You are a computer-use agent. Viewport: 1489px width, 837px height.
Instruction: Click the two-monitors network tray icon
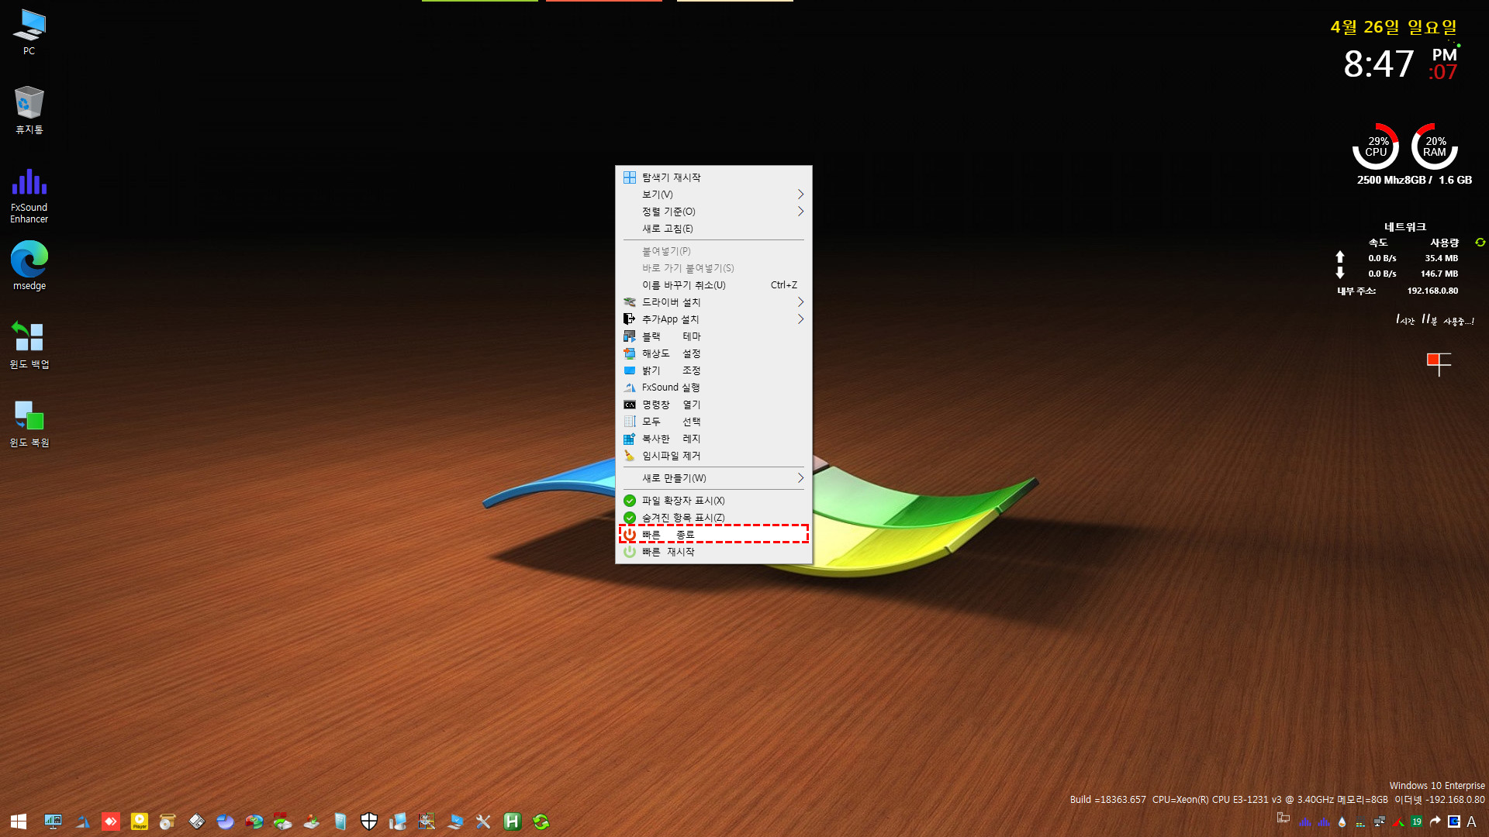point(1379,821)
